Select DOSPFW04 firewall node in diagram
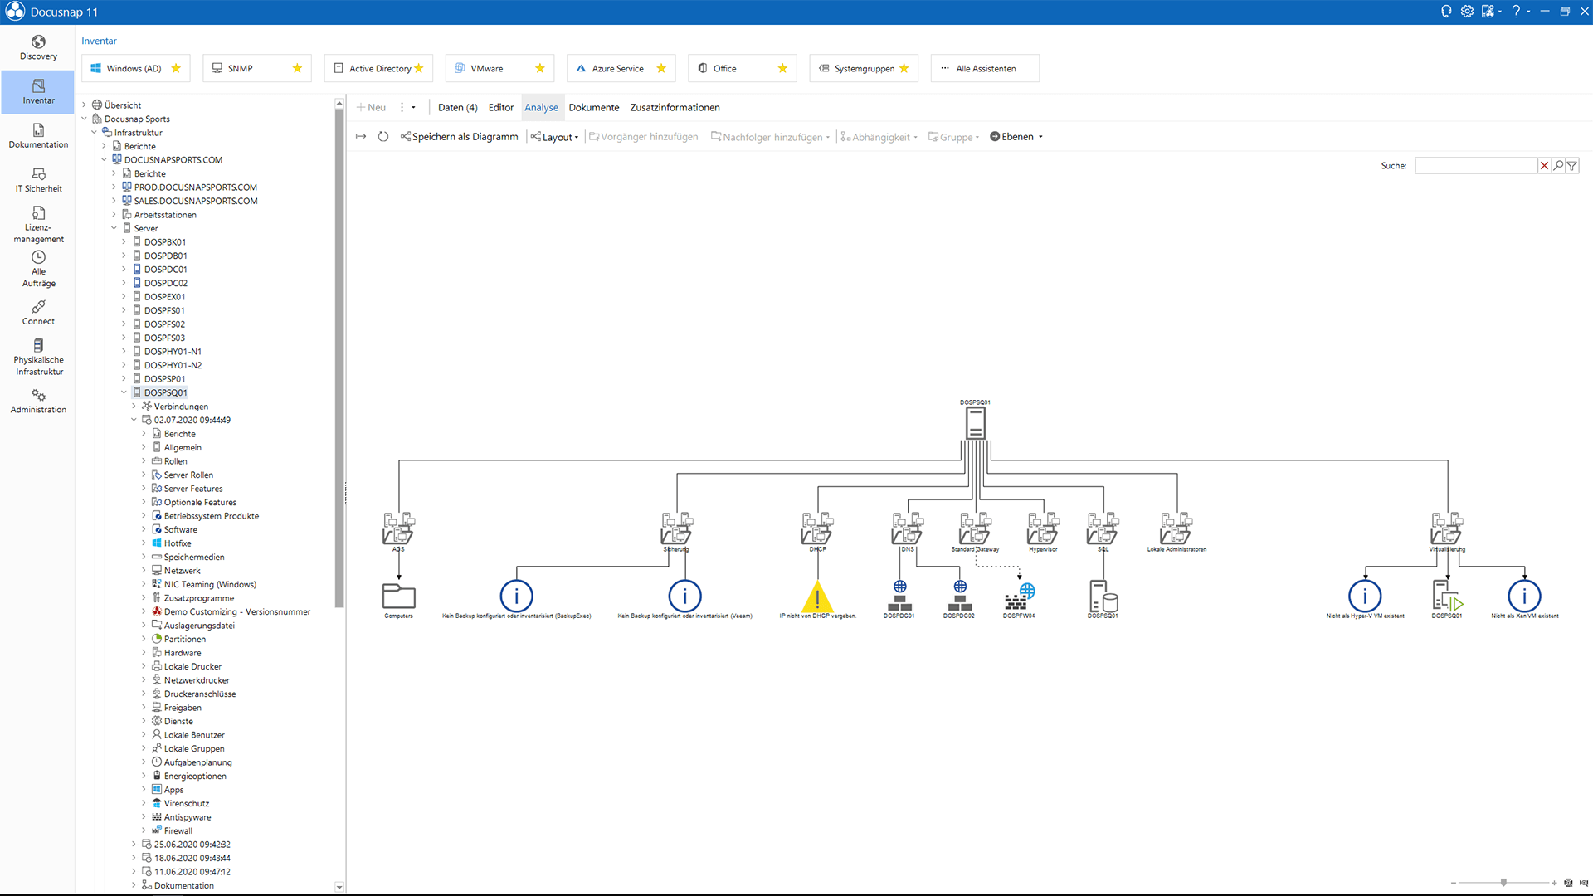Image resolution: width=1593 pixels, height=896 pixels. (1019, 597)
